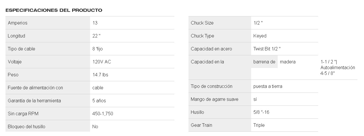364x136 pixels.
Task: Click the Fuente de alimentación con label
Action: click(x=35, y=88)
